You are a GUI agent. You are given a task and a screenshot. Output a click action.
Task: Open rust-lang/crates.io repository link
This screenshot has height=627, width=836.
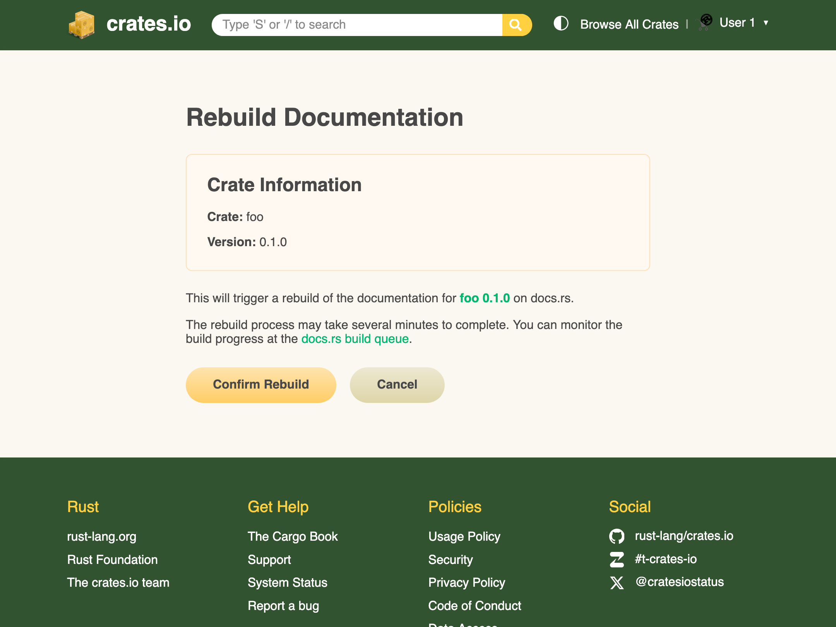(x=684, y=536)
